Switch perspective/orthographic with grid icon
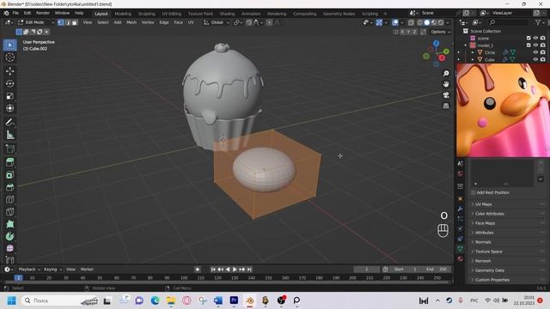Viewport: 550px width, 309px height. coord(446,106)
